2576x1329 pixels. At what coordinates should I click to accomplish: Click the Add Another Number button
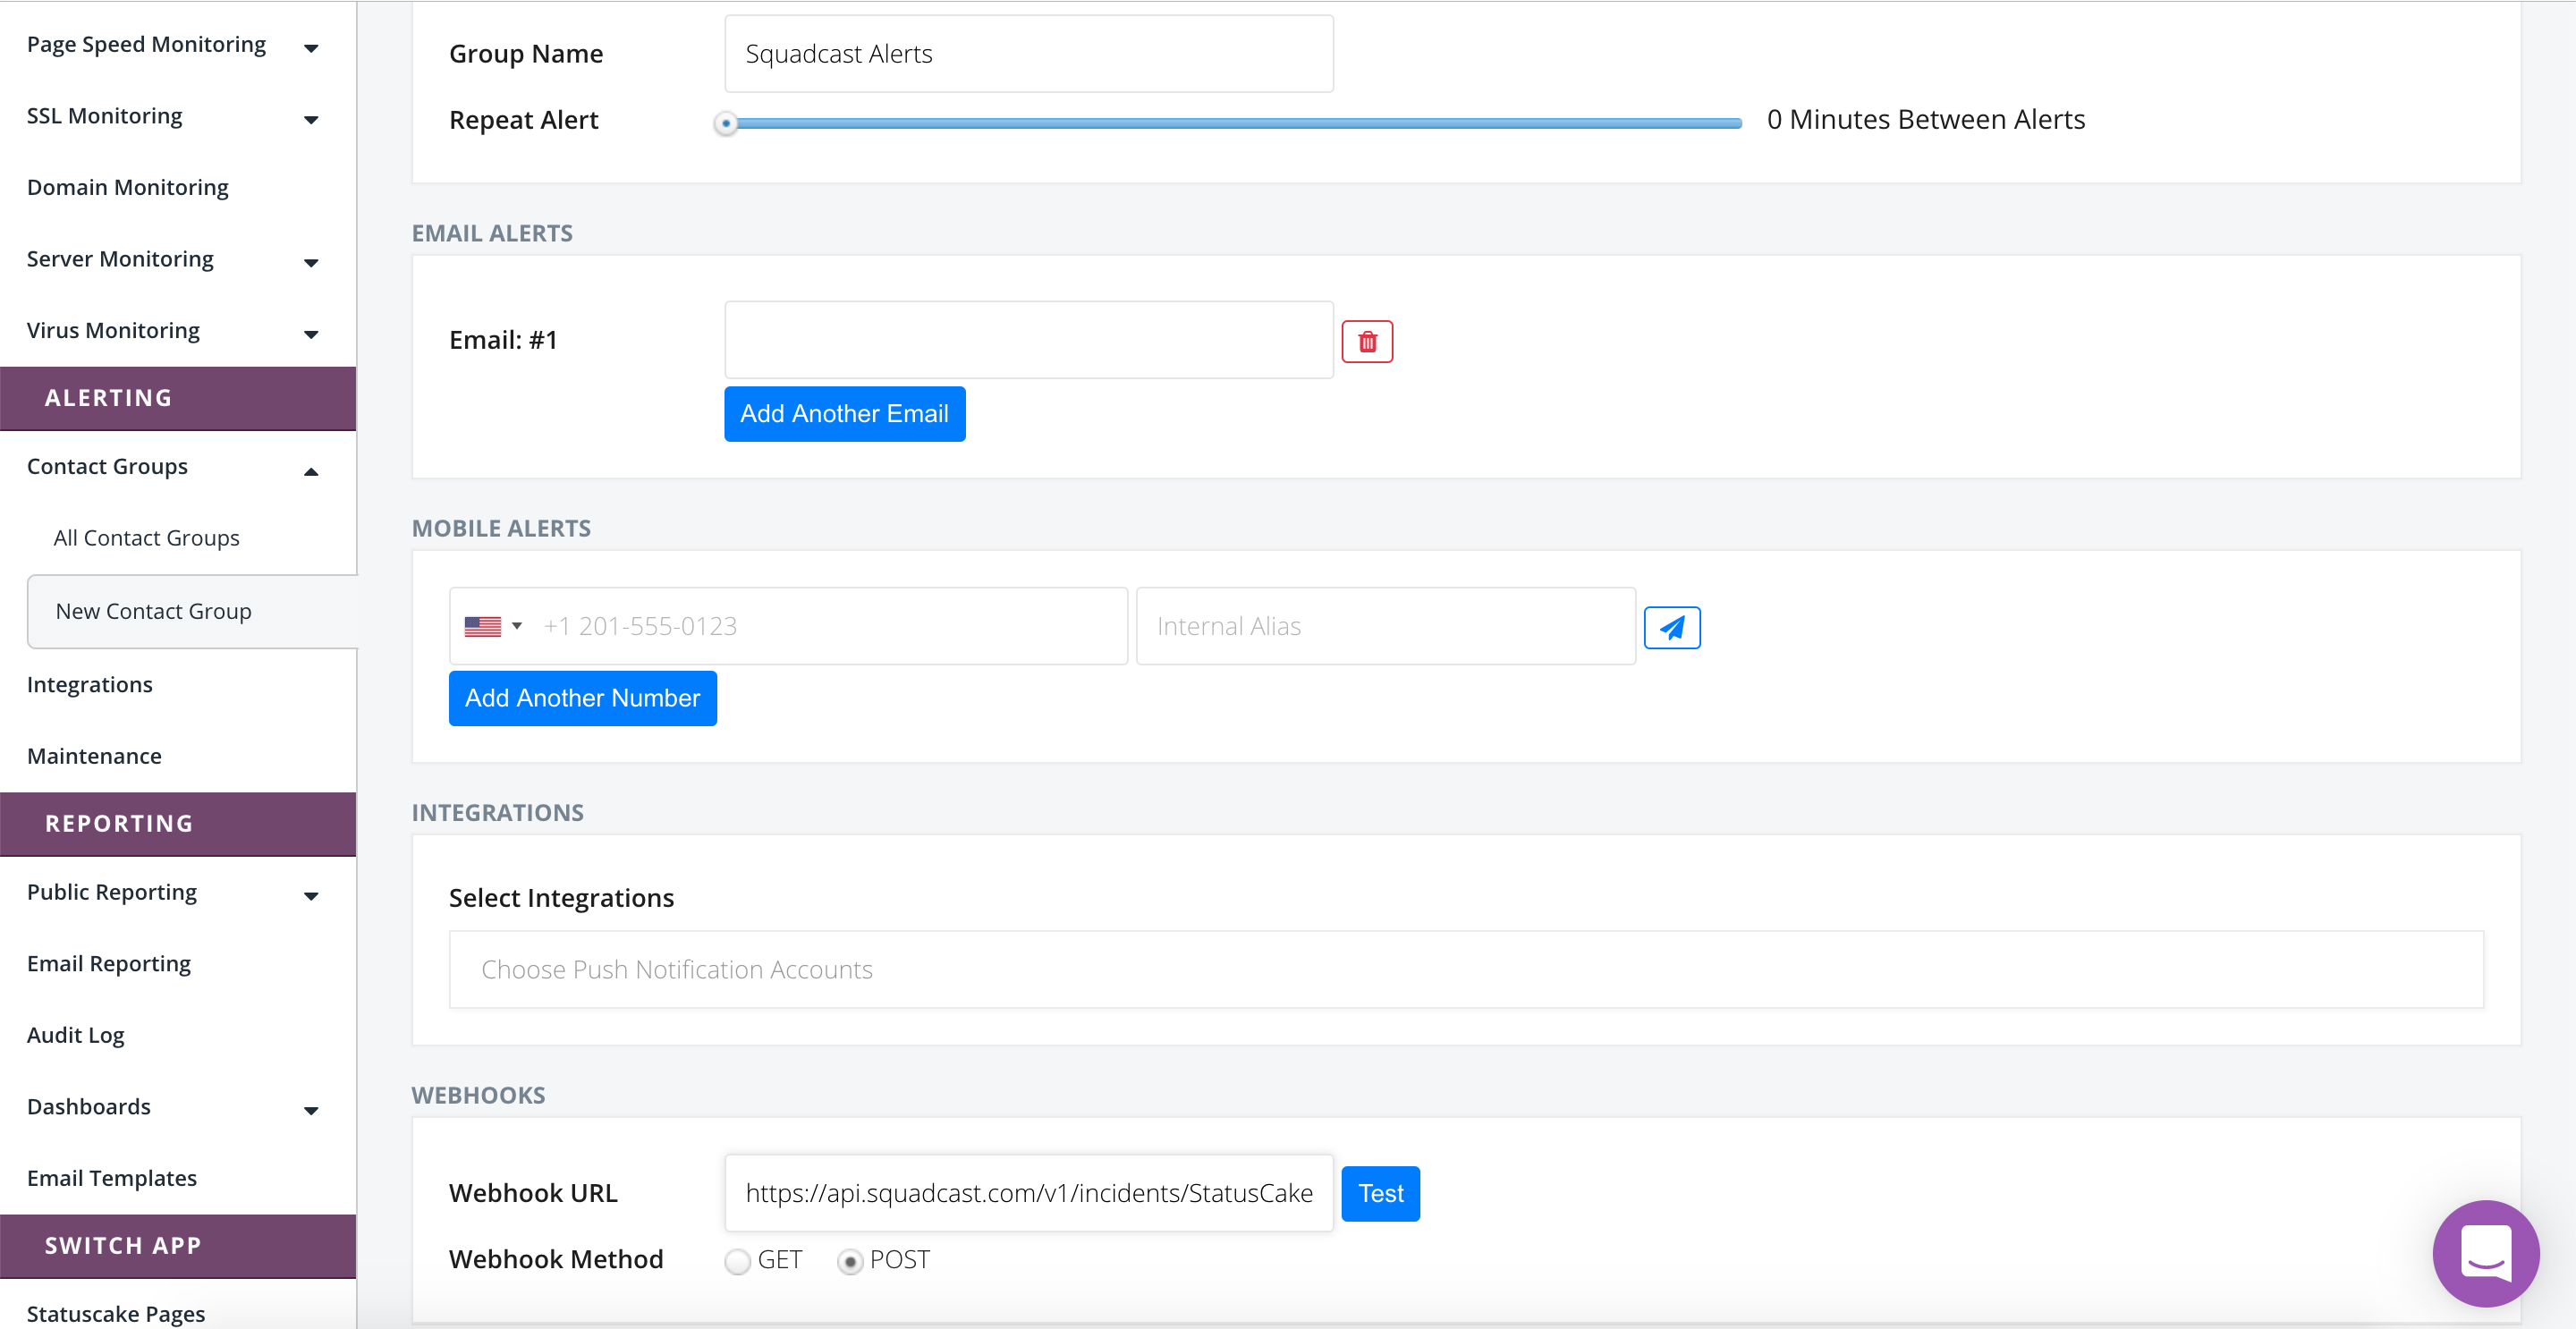point(582,698)
